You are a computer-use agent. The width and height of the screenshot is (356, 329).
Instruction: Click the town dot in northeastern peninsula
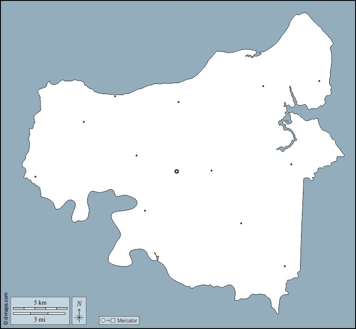(319, 81)
